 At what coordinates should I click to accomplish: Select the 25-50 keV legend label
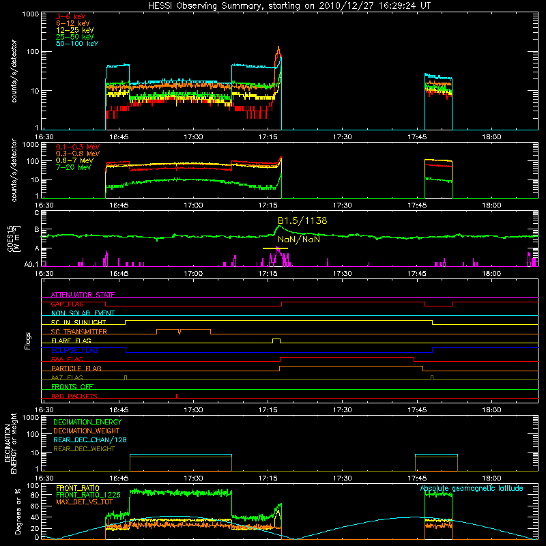[x=75, y=37]
